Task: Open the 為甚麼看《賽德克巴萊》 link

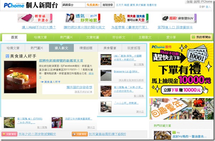Action: pos(130,27)
